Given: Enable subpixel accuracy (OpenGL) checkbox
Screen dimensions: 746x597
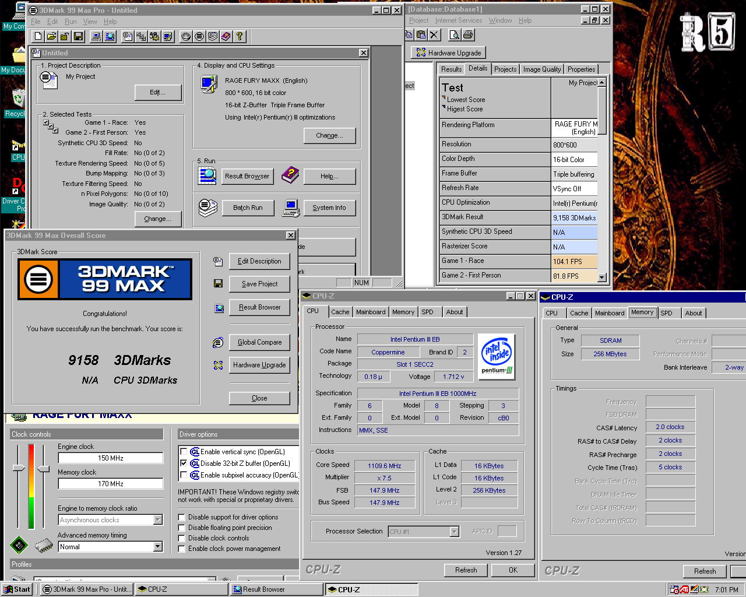Looking at the screenshot, I should click(184, 475).
